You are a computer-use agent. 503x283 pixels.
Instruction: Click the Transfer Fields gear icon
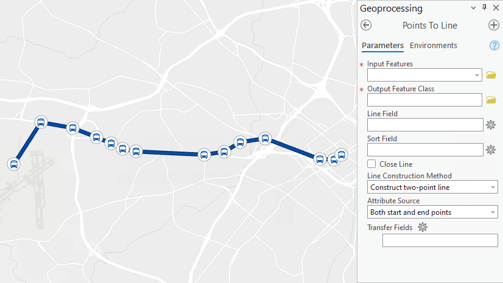(x=423, y=227)
